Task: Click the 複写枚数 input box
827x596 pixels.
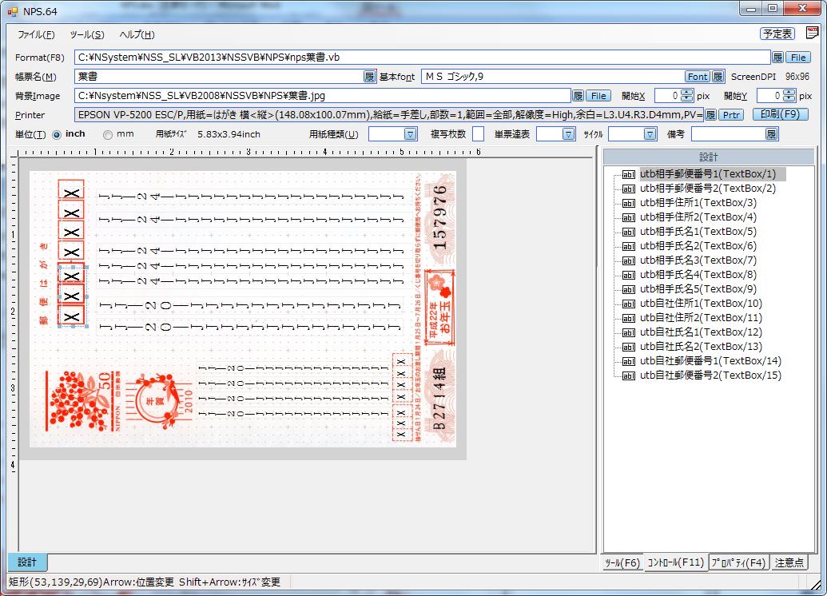Action: point(478,134)
